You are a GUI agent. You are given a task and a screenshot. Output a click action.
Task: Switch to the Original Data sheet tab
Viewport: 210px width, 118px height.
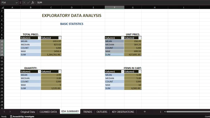[27, 112]
